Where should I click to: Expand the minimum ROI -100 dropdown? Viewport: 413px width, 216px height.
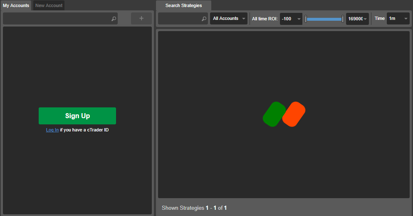click(x=291, y=19)
